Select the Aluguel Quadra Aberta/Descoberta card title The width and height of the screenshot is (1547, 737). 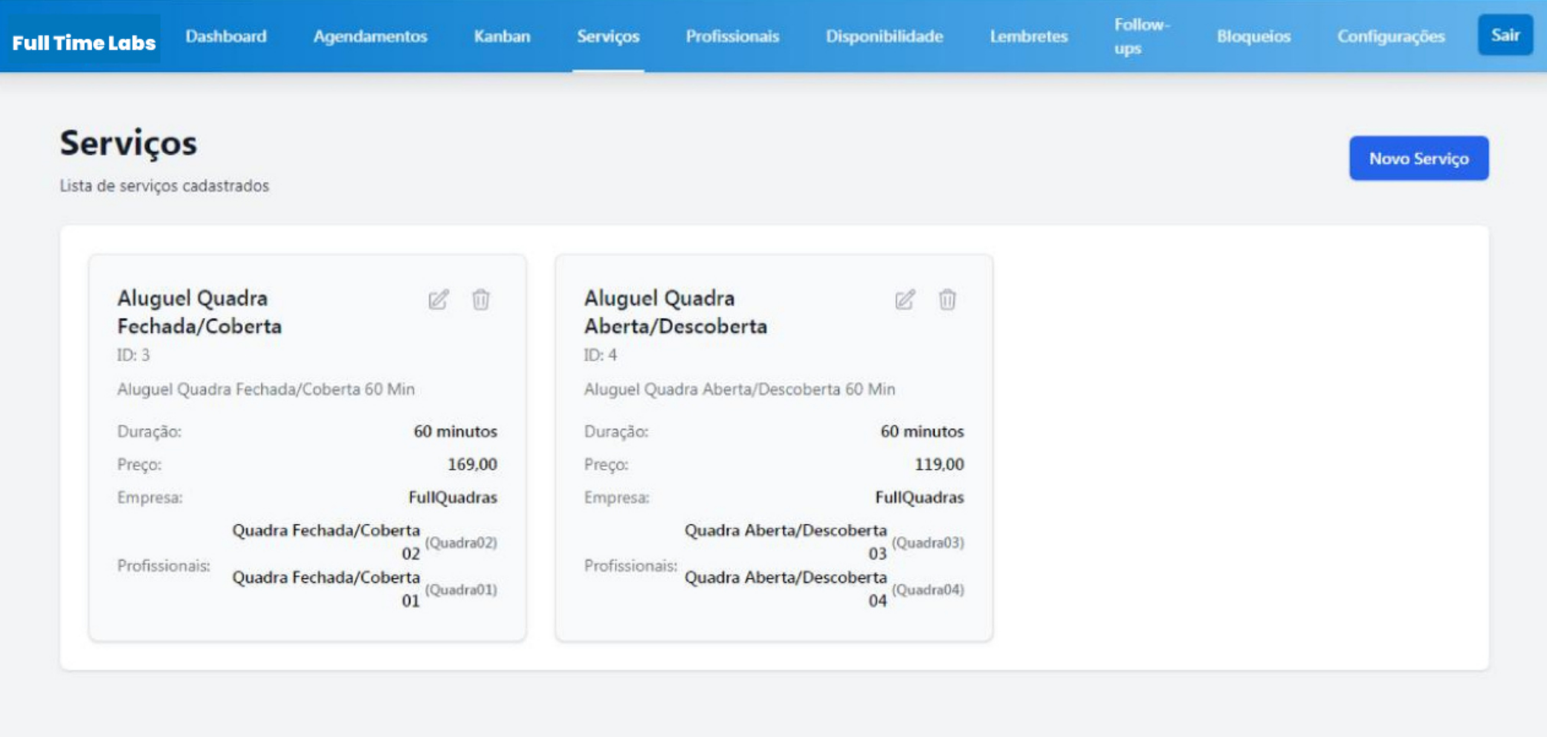pos(675,312)
